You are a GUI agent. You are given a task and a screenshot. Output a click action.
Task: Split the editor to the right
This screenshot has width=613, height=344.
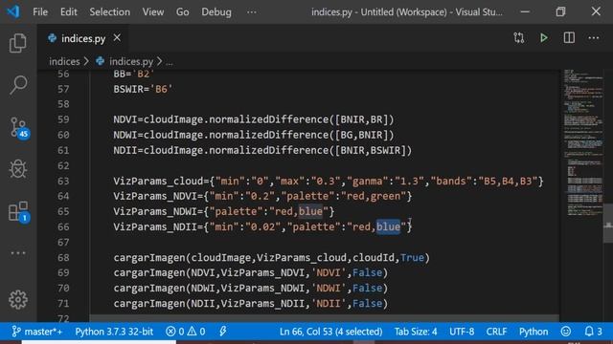click(569, 38)
